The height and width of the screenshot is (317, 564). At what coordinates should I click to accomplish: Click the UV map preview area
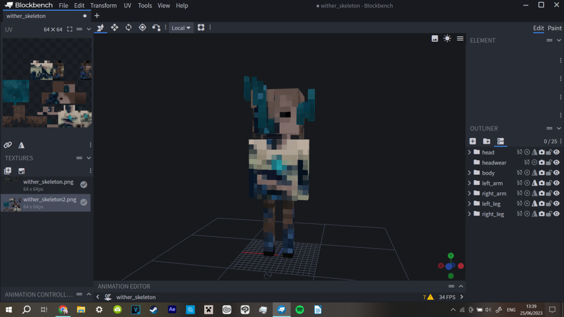[x=47, y=83]
